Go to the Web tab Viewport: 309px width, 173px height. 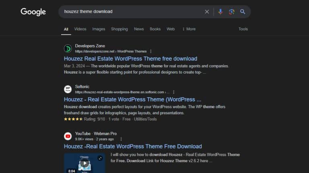(x=171, y=29)
